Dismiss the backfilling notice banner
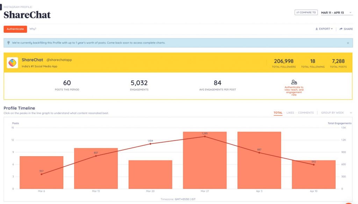 (x=348, y=43)
